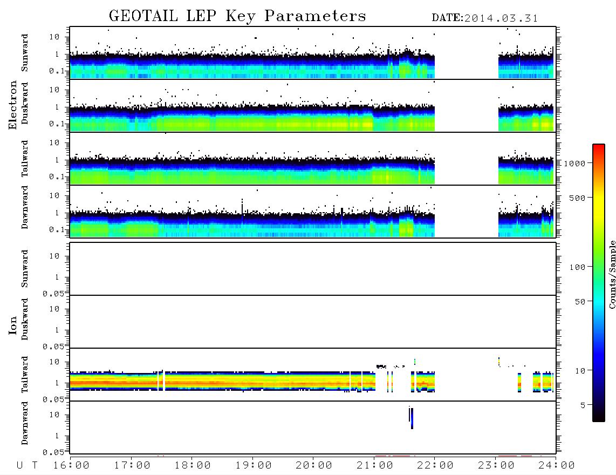Viewport: 616px width, 475px height.
Task: Click the '1' tick of Ion Tailward panel
Action: (x=57, y=383)
